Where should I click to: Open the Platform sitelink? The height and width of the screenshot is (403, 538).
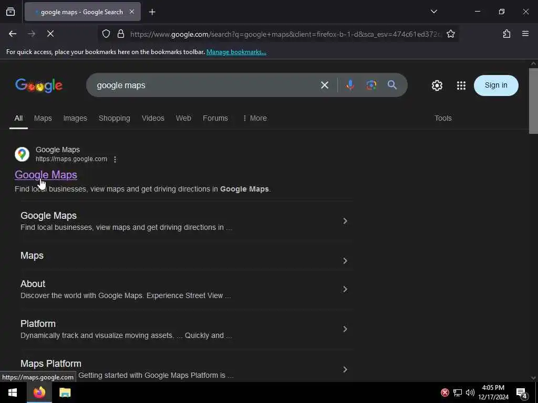click(187, 329)
